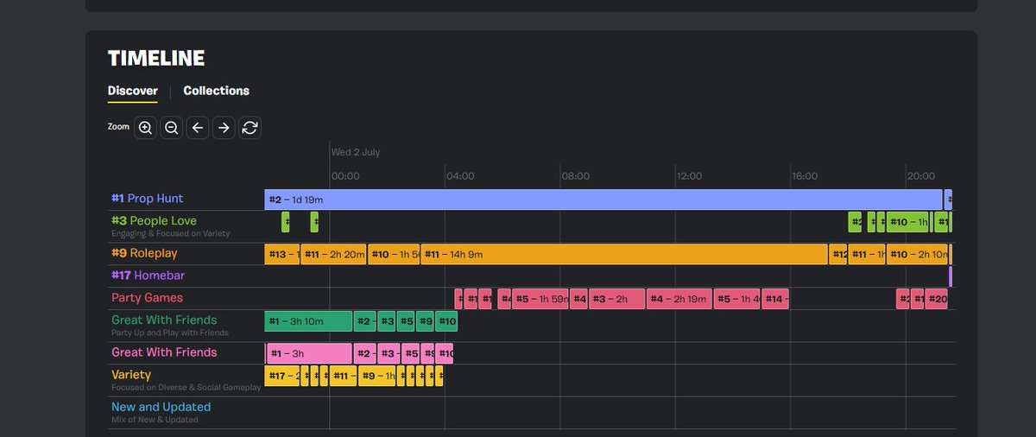Open the pink Great With Friends row label
Screen dimensions: 1036x437
pos(164,352)
